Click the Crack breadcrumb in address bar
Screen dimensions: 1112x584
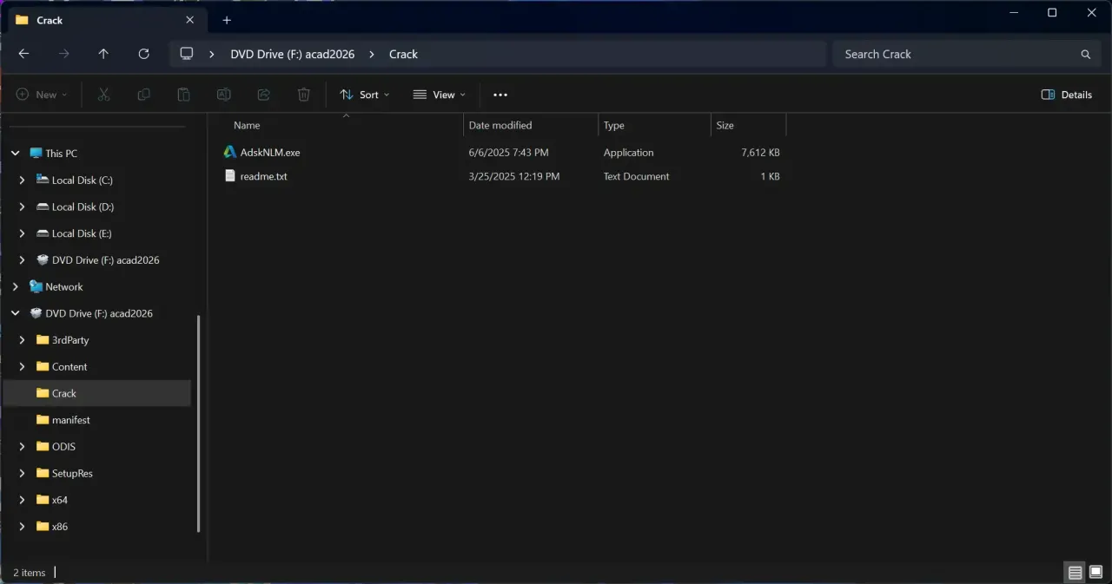[x=403, y=54]
